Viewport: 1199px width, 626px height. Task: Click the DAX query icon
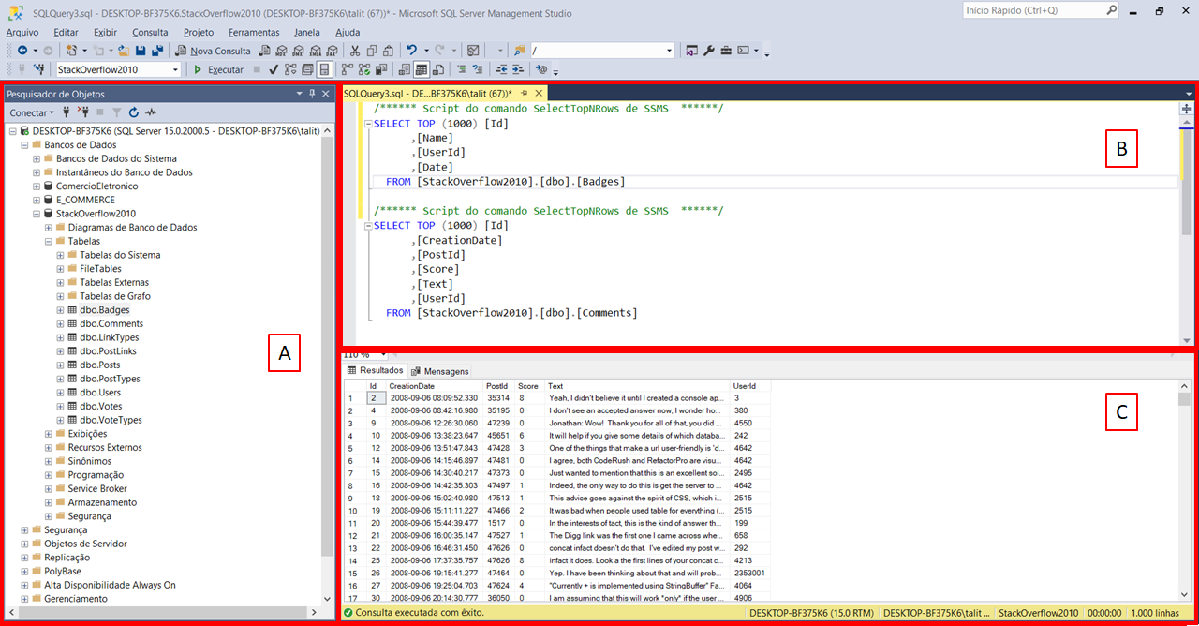332,51
